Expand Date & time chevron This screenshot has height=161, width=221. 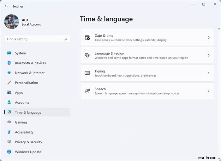(x=209, y=38)
